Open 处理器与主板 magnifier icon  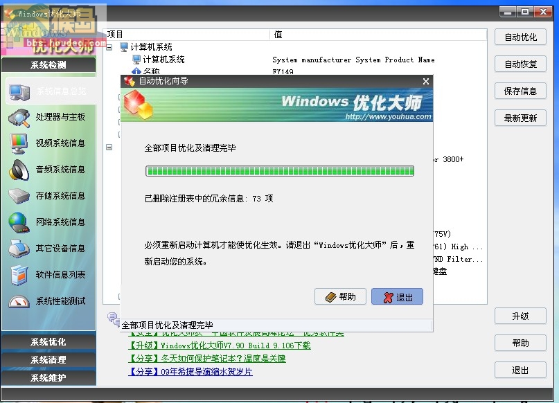coord(19,118)
